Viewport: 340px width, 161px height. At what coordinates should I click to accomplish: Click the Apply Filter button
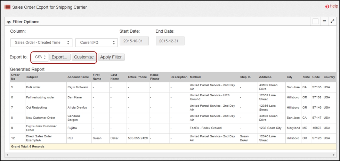(x=111, y=57)
